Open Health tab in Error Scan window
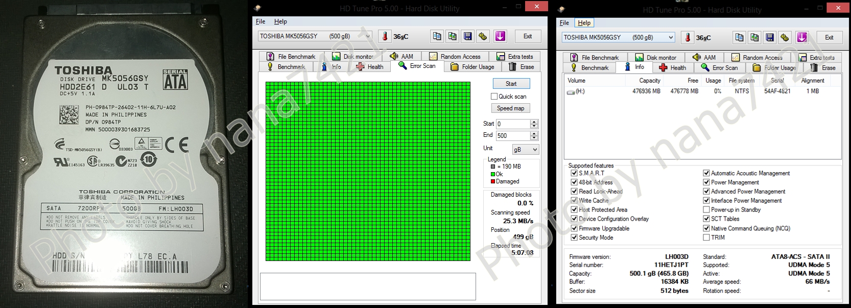851x308 pixels. tap(370, 67)
